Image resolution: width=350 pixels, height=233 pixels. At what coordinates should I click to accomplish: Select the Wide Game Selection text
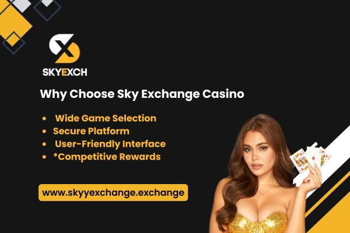coord(106,118)
